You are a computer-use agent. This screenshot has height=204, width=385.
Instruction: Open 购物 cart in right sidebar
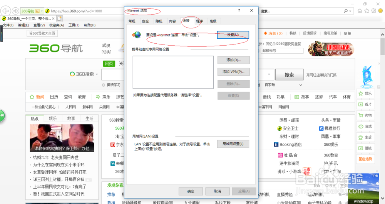click(365, 115)
